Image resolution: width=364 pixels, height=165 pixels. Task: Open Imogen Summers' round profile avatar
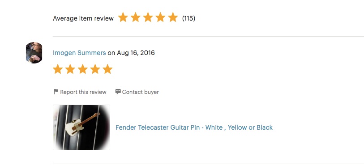tap(34, 53)
